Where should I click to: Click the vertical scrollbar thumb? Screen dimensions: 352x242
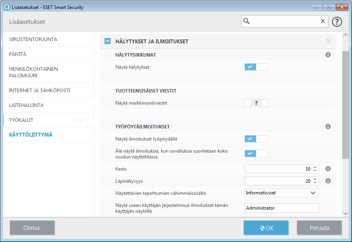[x=345, y=105]
